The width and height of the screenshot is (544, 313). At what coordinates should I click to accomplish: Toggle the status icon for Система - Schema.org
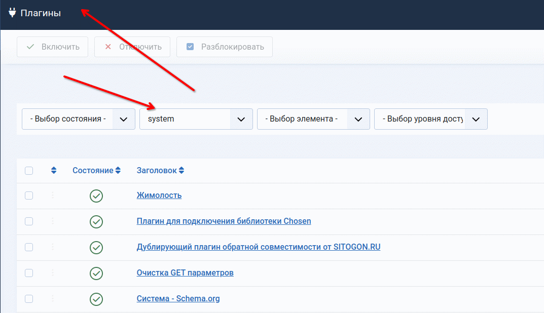(96, 299)
